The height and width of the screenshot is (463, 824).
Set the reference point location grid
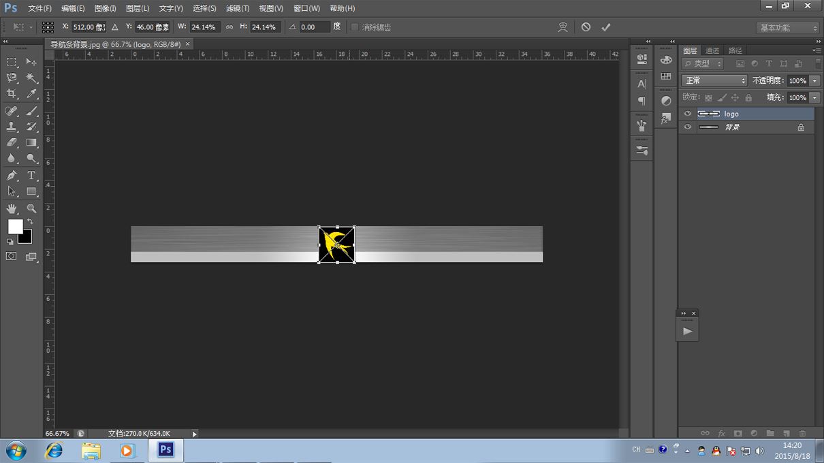(48, 27)
